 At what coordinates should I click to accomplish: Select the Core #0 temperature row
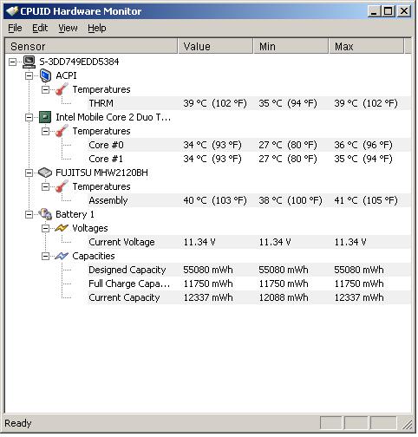pyautogui.click(x=249, y=145)
